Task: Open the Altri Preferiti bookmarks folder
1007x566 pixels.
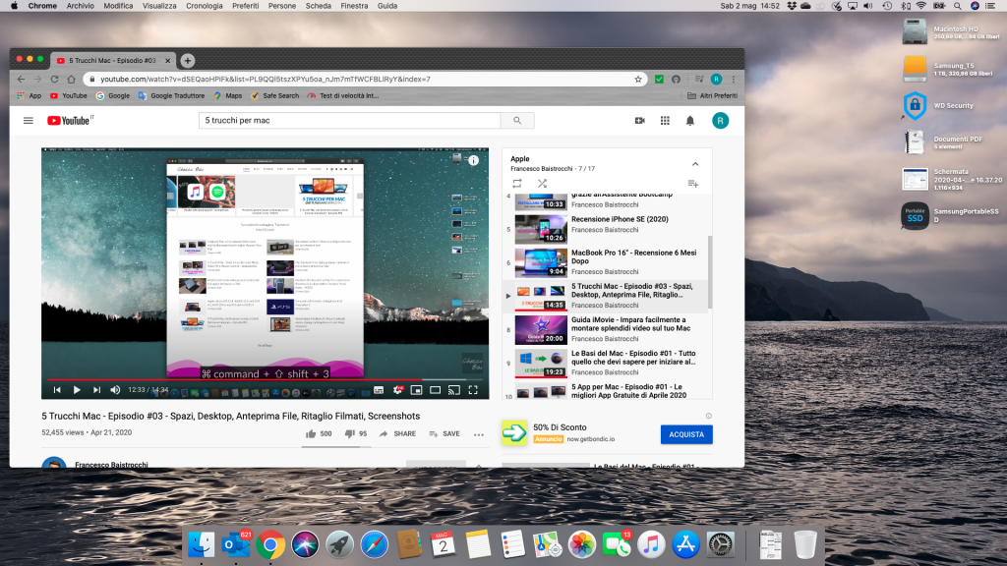Action: coord(711,95)
